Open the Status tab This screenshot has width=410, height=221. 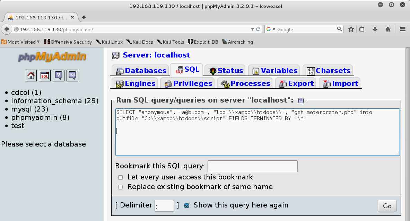tap(225, 71)
